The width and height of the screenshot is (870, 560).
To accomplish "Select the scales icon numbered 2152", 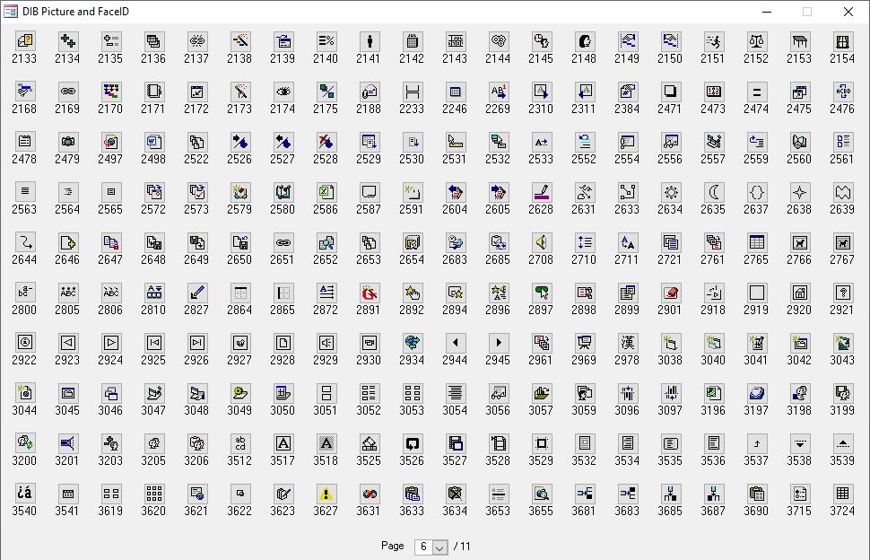I will coord(756,41).
